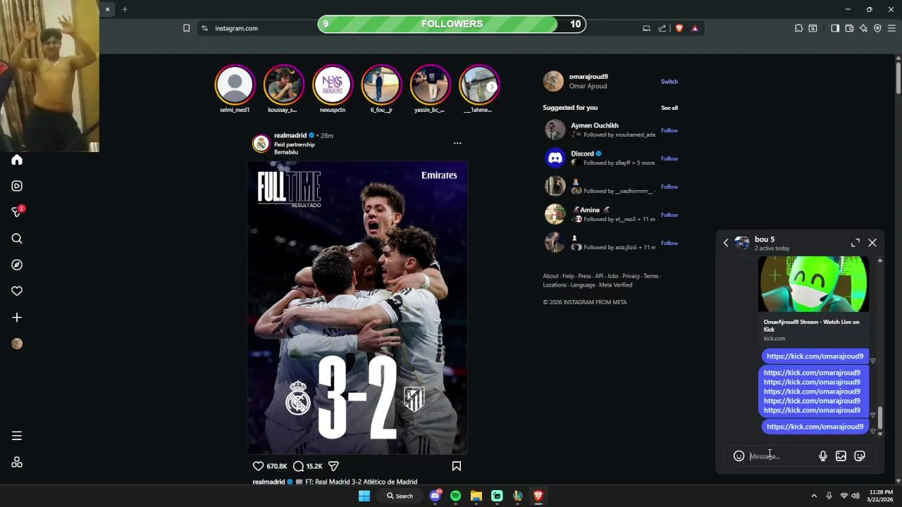Viewport: 902px width, 507px height.
Task: Open Search in the Instagram sidebar
Action: click(17, 239)
